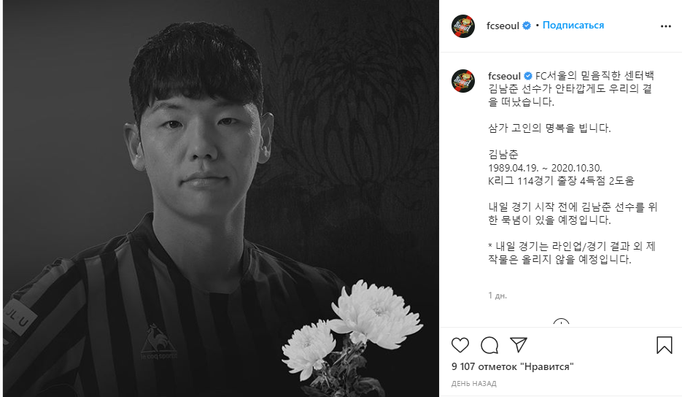Screen dimensions: 682x397
Task: Open the fcseoul avatar beside the caption
Action: tap(462, 81)
